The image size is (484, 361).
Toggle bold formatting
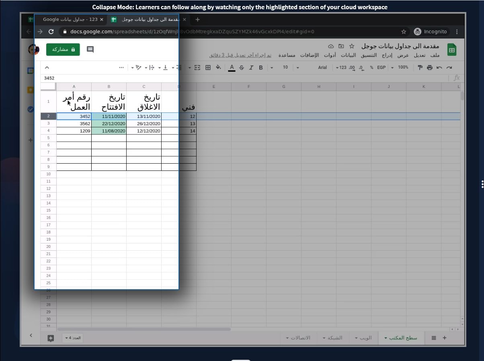click(261, 67)
